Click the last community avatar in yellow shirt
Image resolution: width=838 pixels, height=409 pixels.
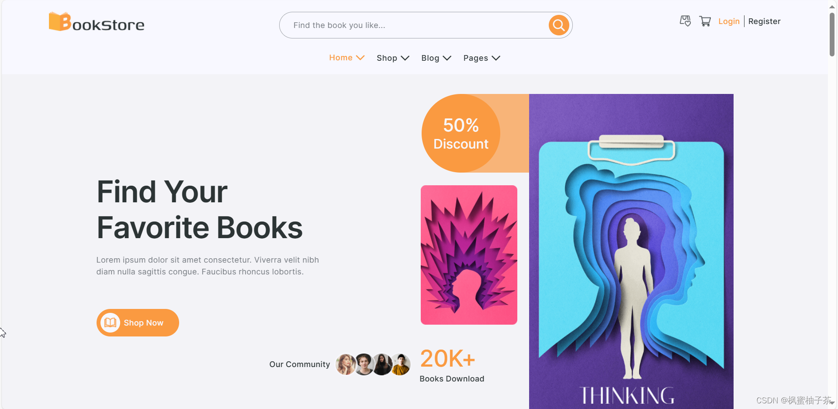click(x=401, y=364)
